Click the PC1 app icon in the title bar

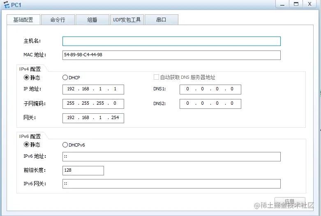click(x=7, y=5)
